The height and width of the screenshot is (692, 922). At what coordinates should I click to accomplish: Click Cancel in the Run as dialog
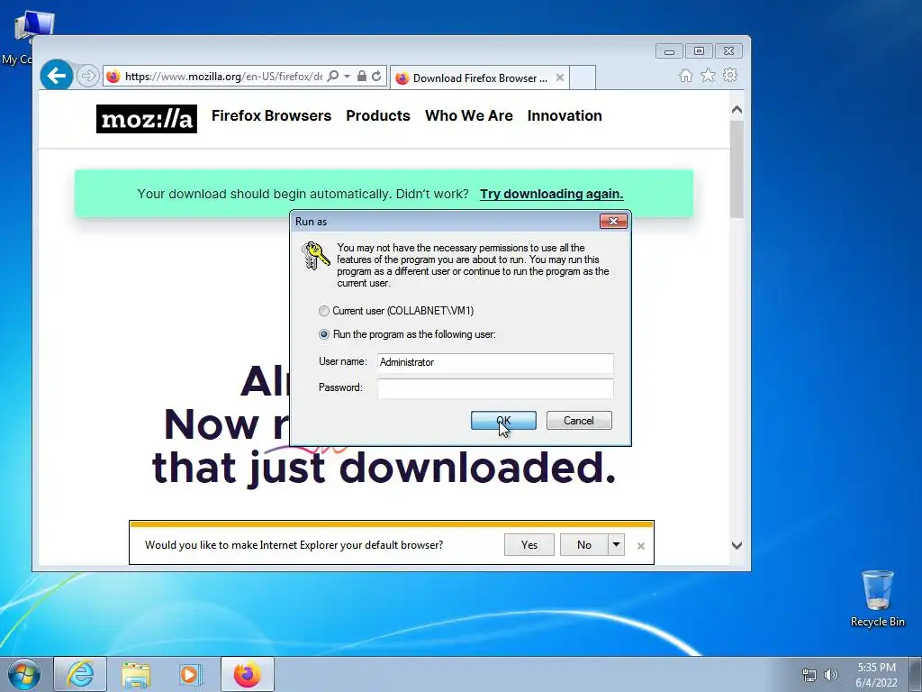(x=579, y=420)
